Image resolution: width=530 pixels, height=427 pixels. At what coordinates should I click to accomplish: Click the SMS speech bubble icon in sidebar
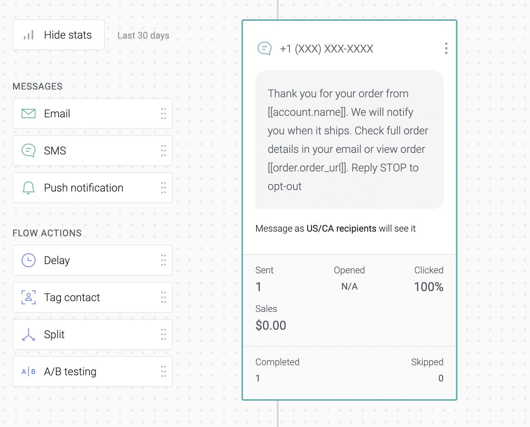(29, 151)
